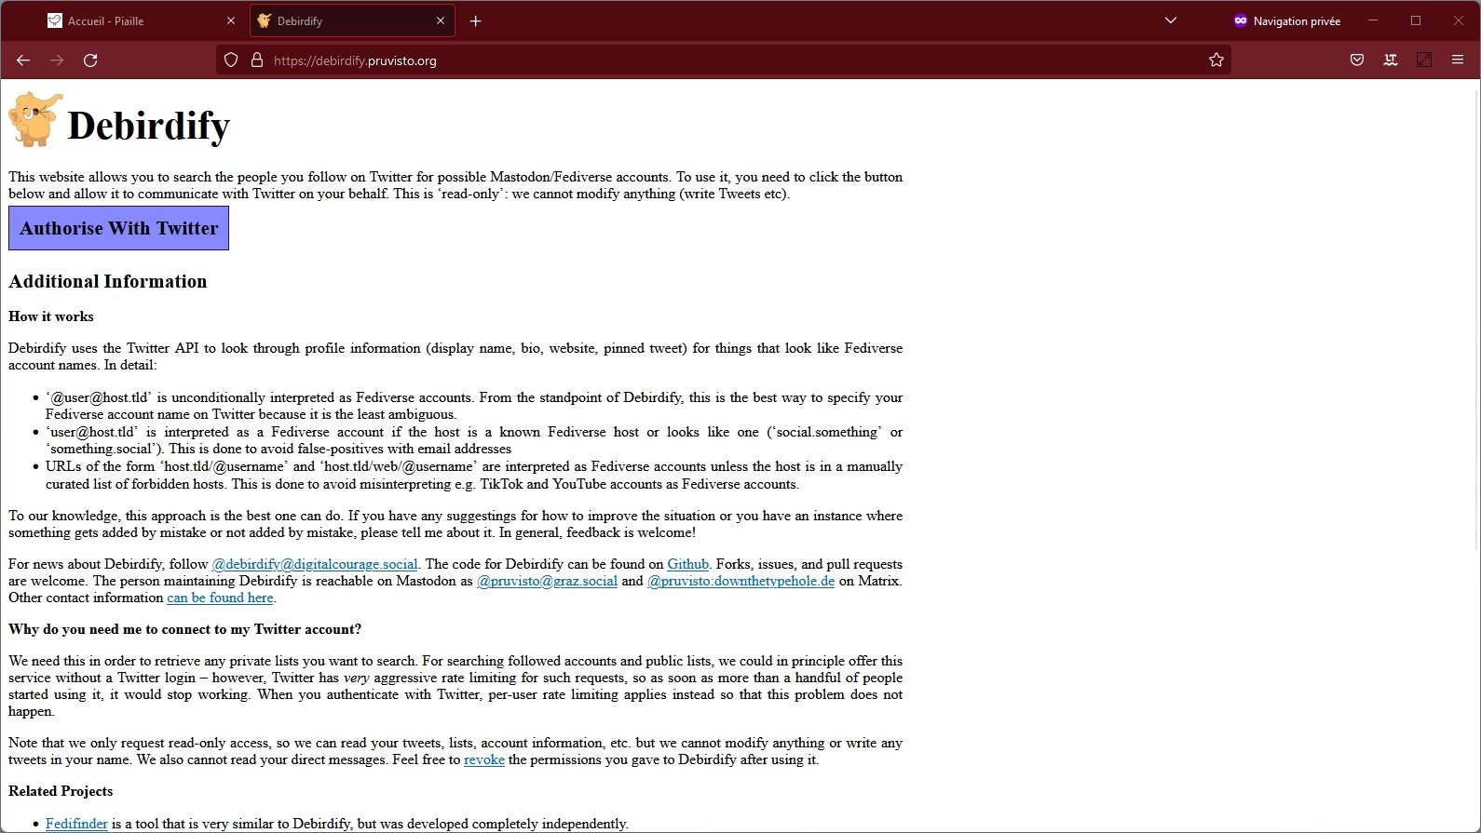Bookmark this page with the star icon

1216,60
